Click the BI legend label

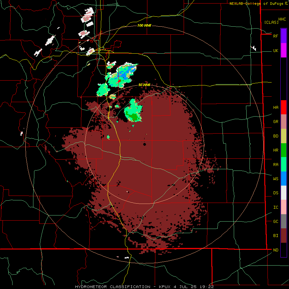pos(276,236)
